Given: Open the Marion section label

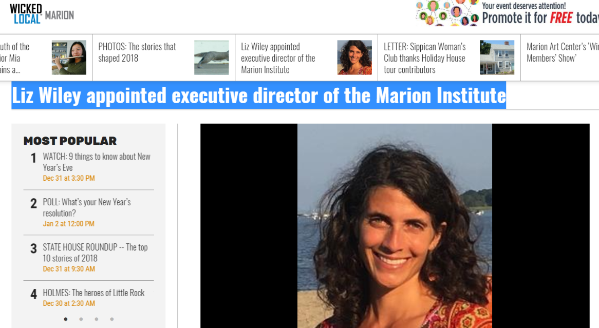Looking at the screenshot, I should [59, 15].
